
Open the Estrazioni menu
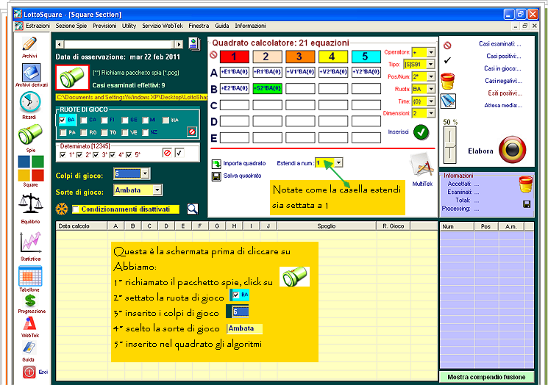click(38, 26)
